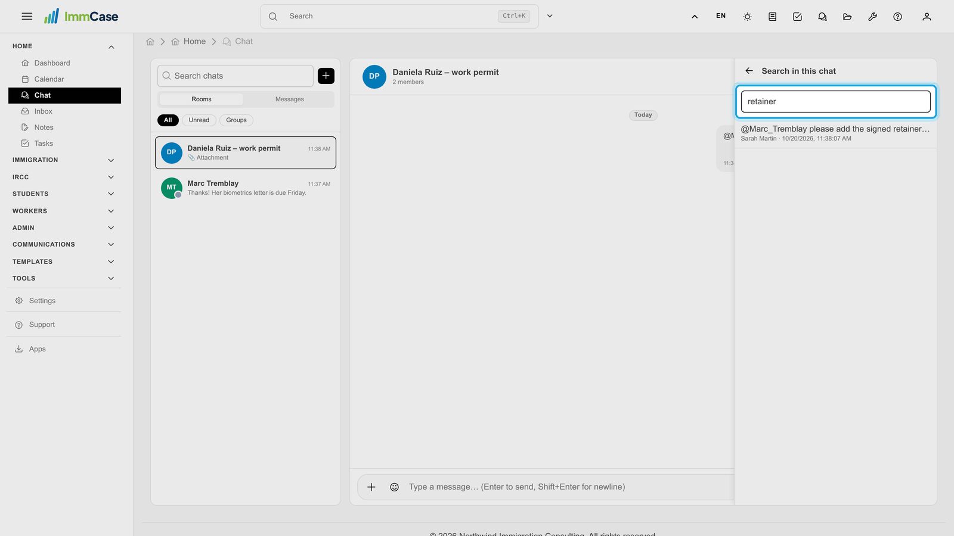Click the chat search field containing retainer
This screenshot has height=536, width=954.
tap(835, 101)
